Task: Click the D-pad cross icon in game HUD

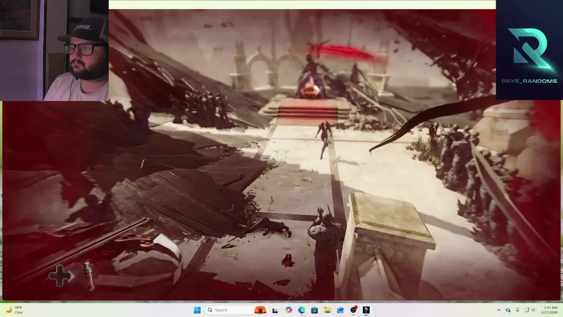Action: click(60, 276)
